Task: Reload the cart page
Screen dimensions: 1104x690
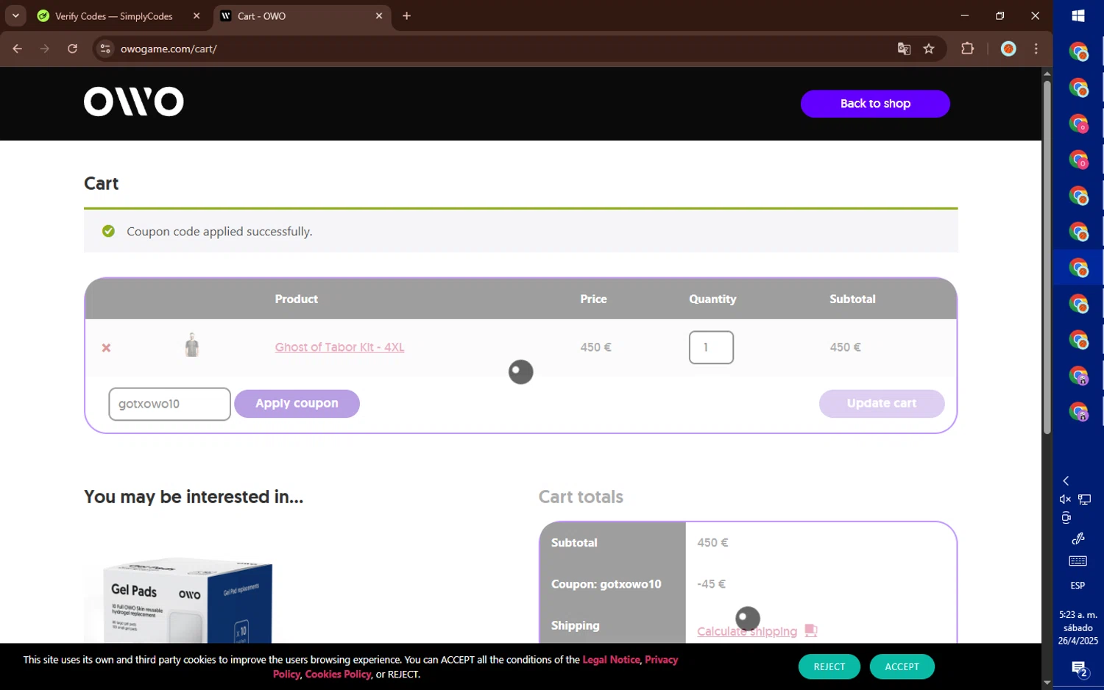Action: pos(72,49)
